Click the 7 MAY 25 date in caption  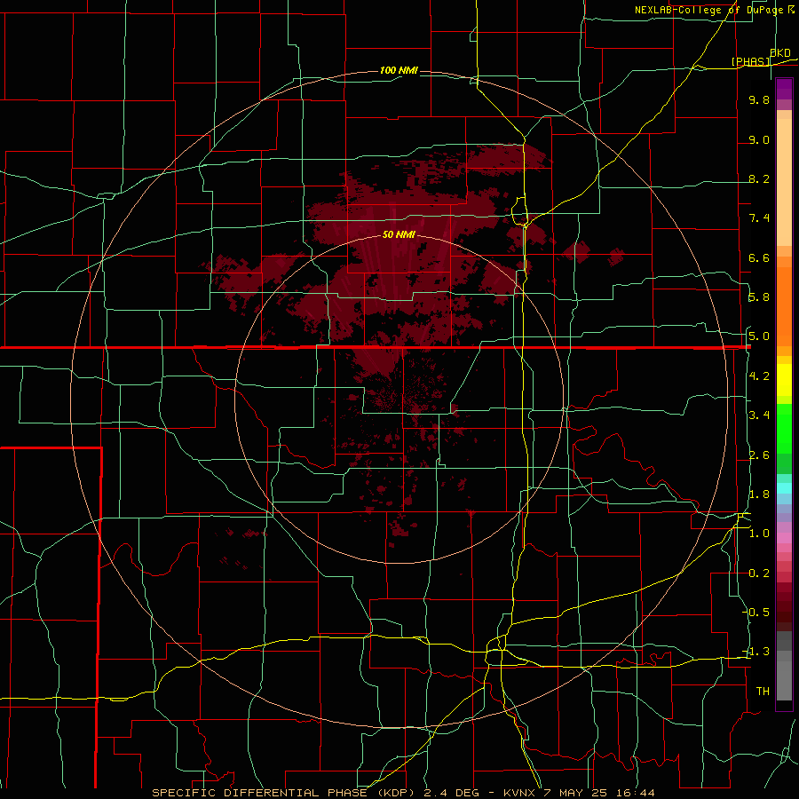[x=576, y=793]
